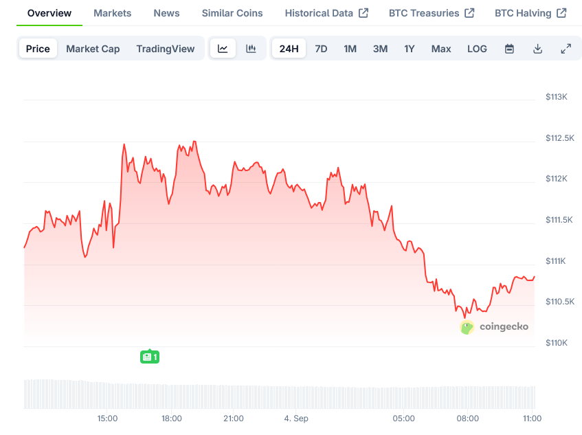The image size is (582, 435).
Task: Click the 18:00 time axis label
Action: point(172,419)
